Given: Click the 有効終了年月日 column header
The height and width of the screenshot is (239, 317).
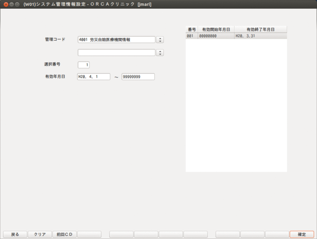Looking at the screenshot, I should [x=260, y=30].
